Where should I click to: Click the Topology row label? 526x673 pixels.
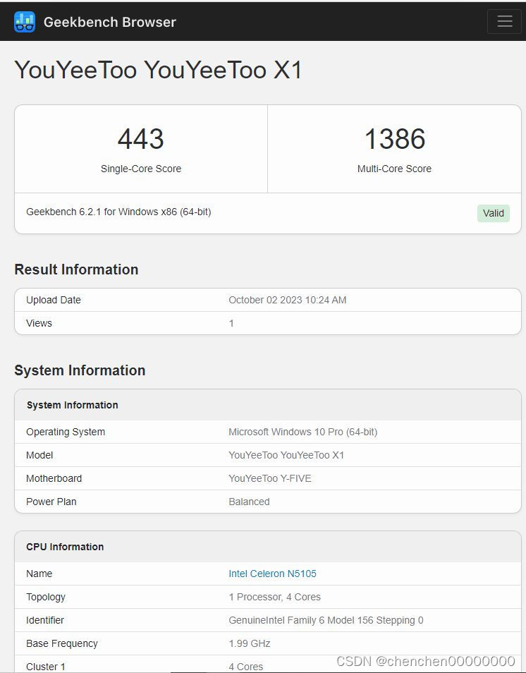point(46,597)
